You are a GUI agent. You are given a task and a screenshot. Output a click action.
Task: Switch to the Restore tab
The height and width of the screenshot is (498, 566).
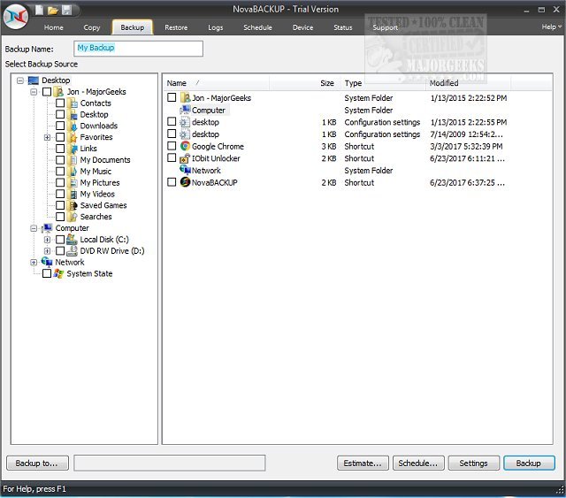[176, 27]
